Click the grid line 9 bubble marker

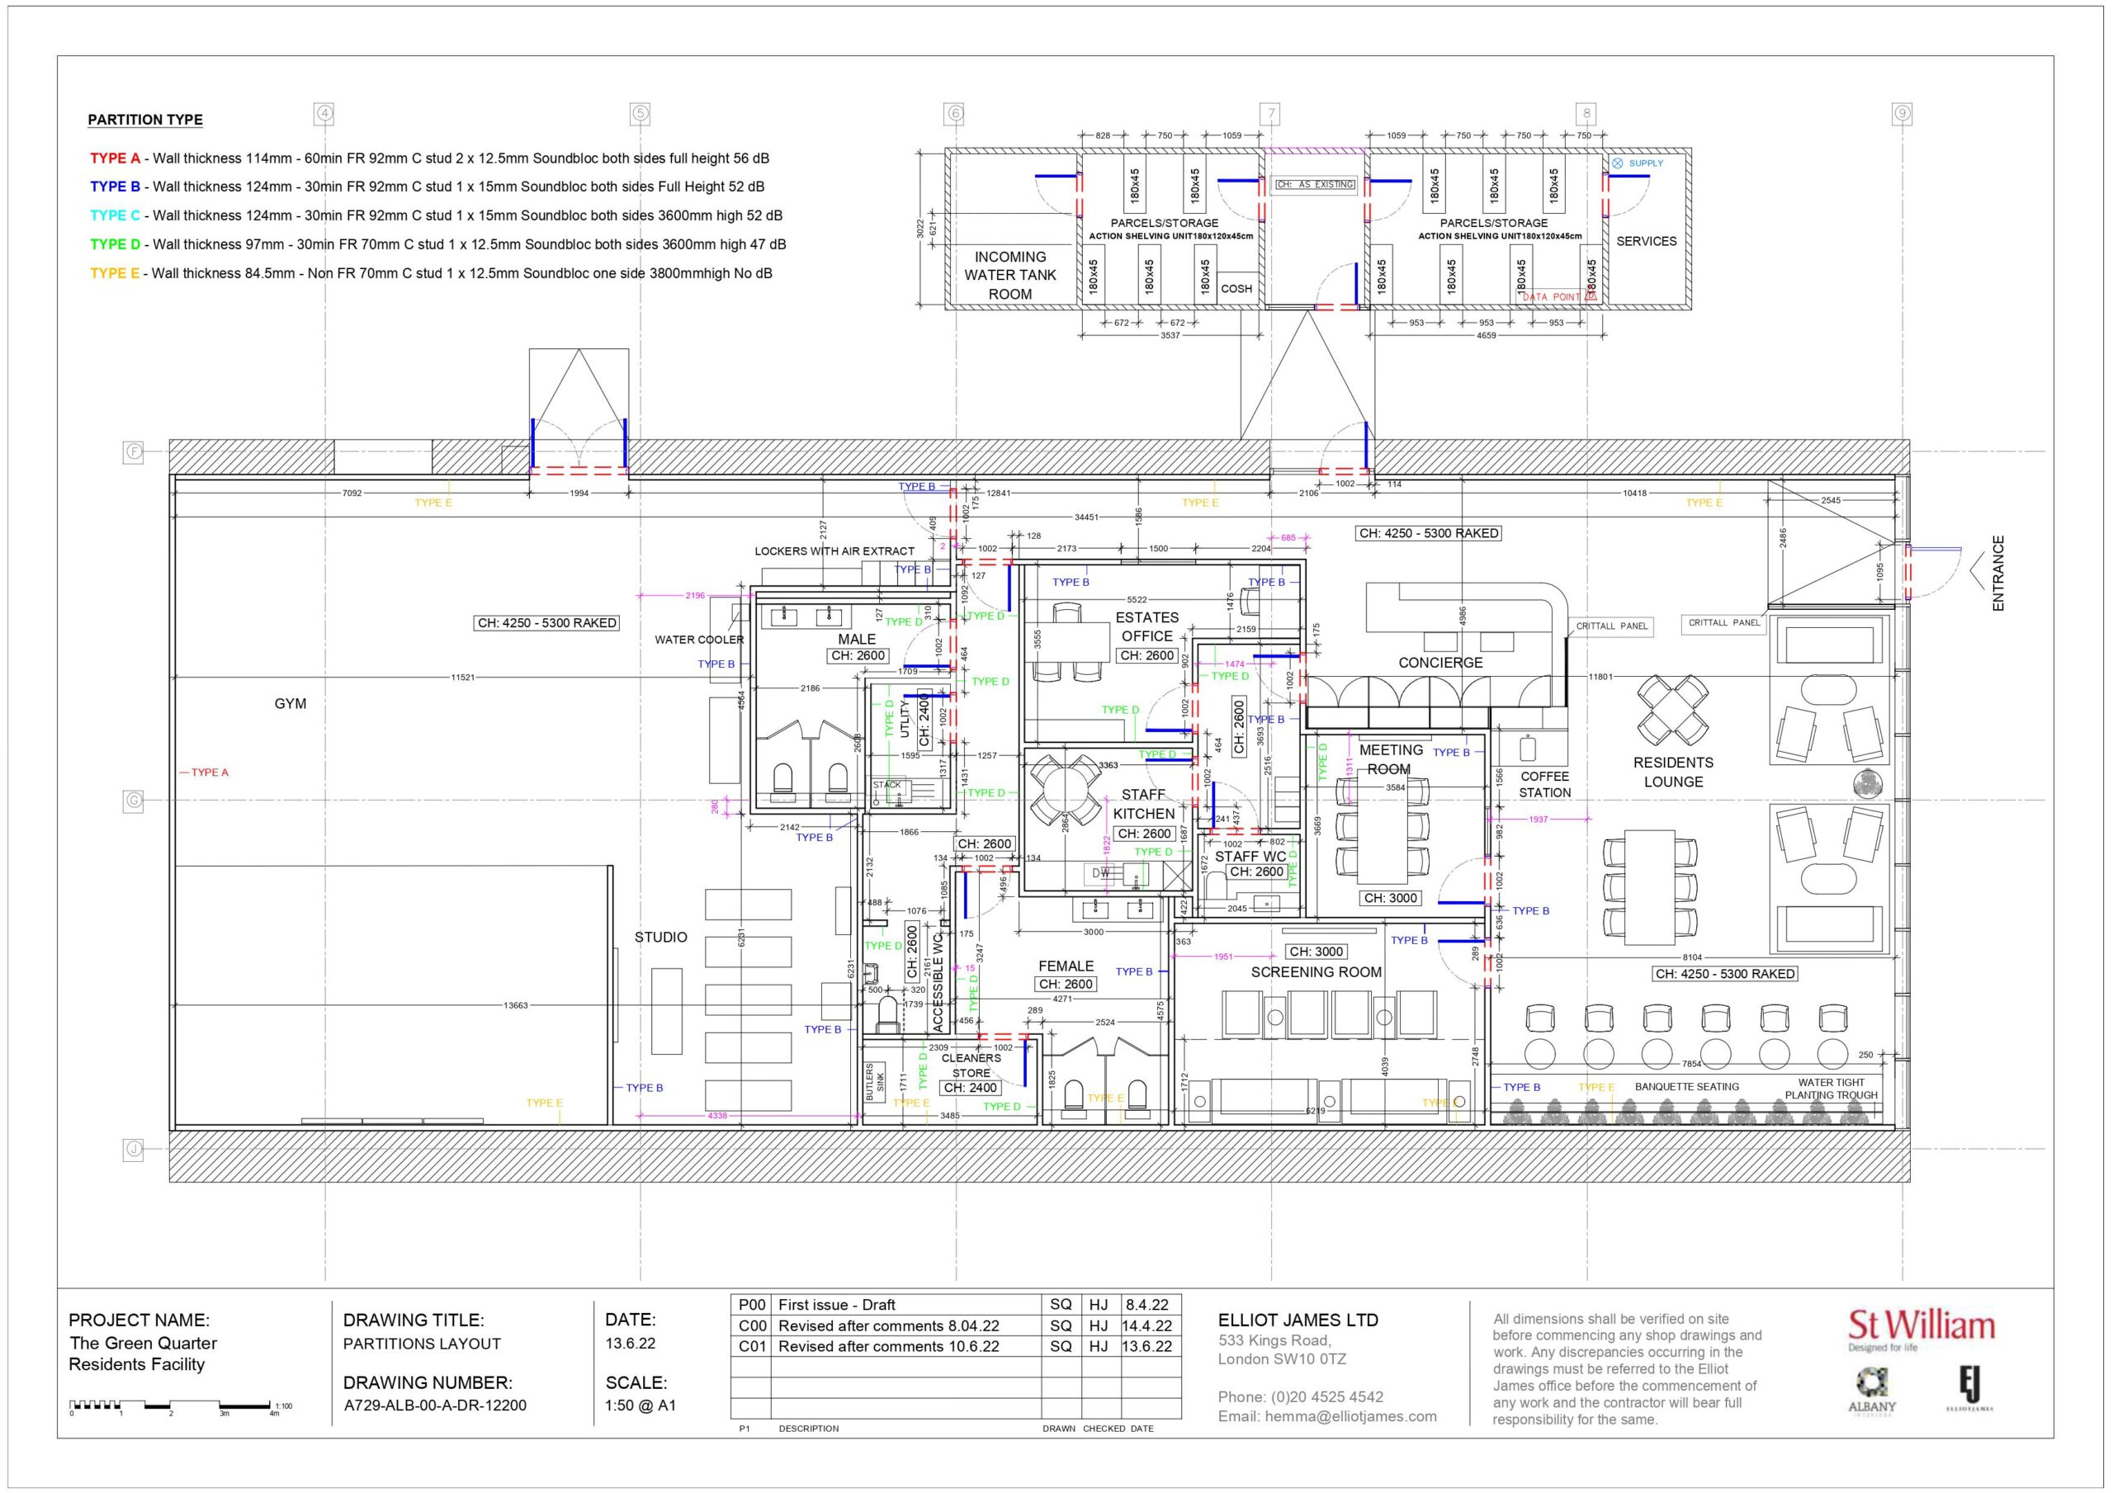(x=1902, y=113)
